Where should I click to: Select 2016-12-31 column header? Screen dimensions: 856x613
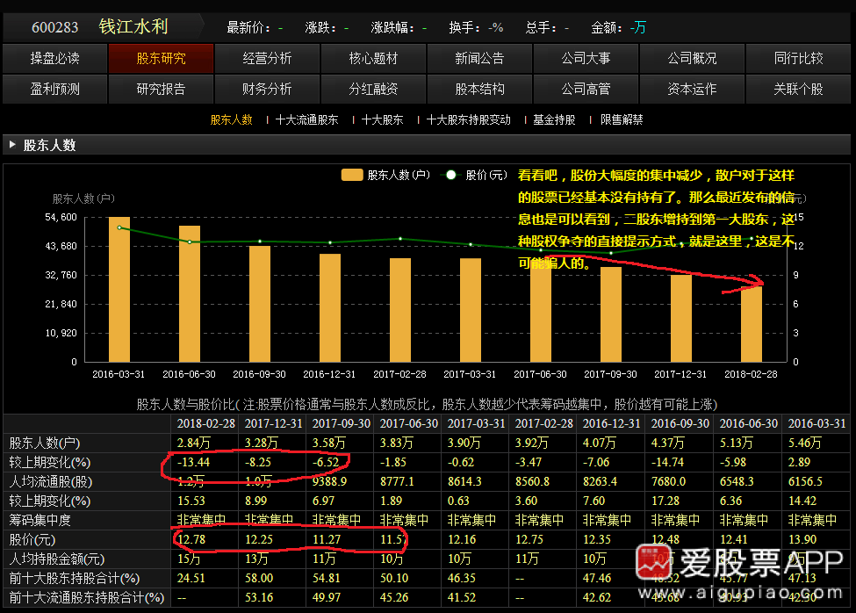611,423
